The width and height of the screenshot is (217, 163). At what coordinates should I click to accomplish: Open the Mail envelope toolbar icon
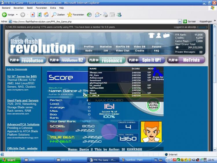97,15
